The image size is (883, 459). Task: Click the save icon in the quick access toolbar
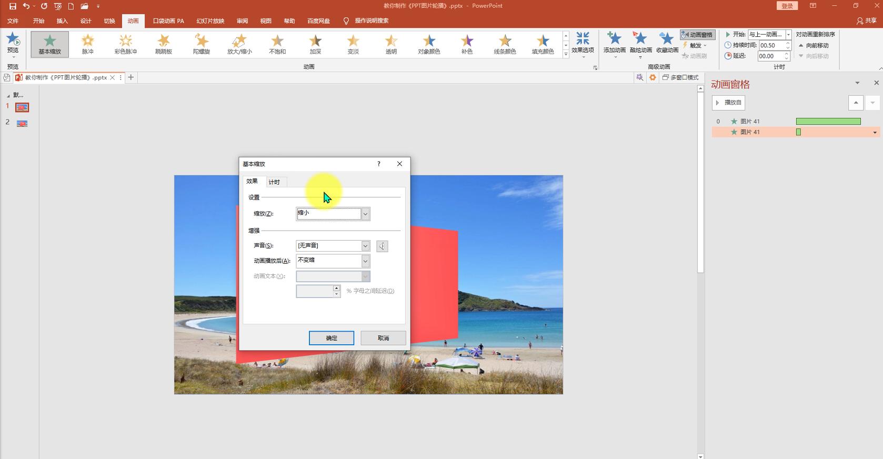click(13, 6)
